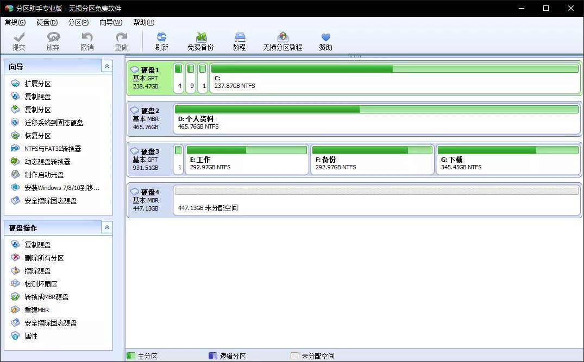
Task: Open the 硬盘(D) menu
Action: tap(47, 22)
